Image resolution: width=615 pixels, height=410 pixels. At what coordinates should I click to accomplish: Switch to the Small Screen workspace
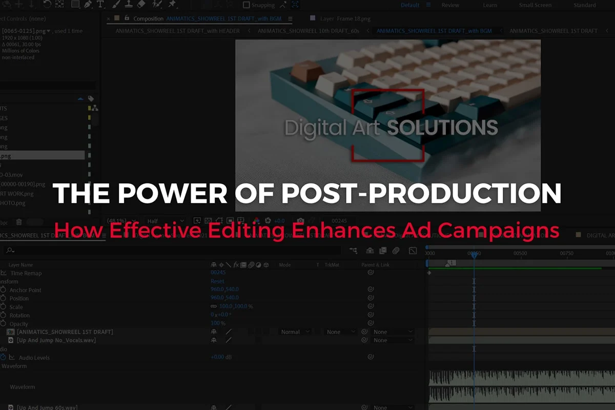pos(535,5)
